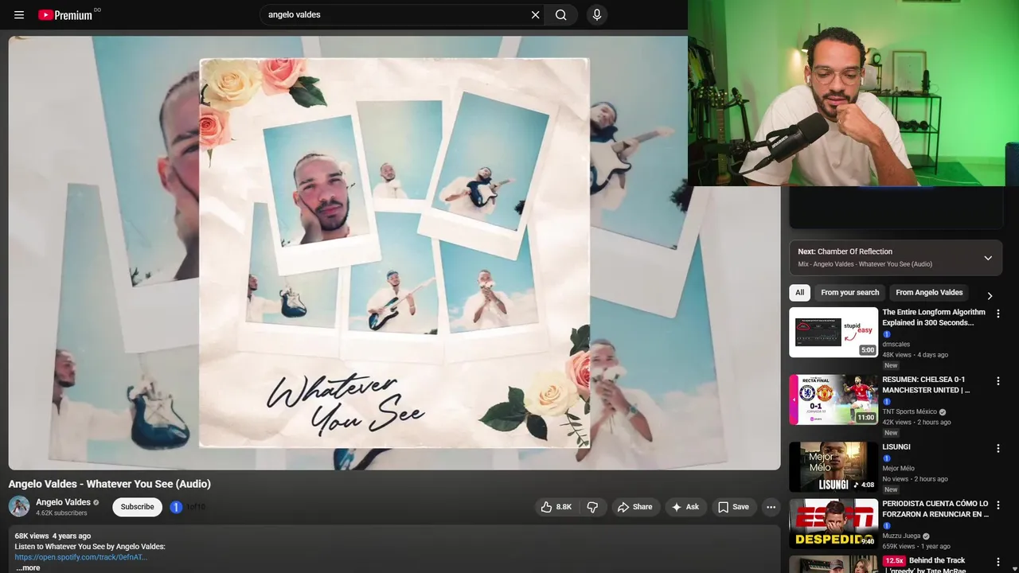The height and width of the screenshot is (573, 1019).
Task: Dislike the video with thumbs down
Action: pyautogui.click(x=592, y=507)
